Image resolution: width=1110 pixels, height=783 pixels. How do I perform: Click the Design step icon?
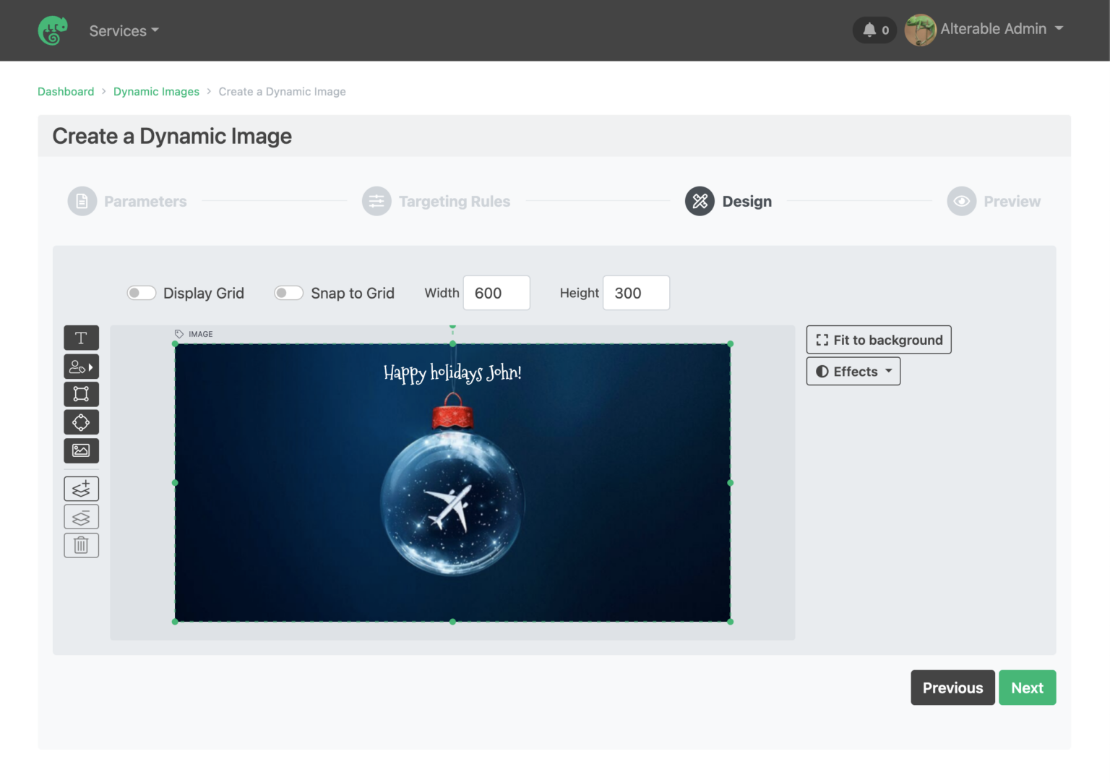point(699,201)
